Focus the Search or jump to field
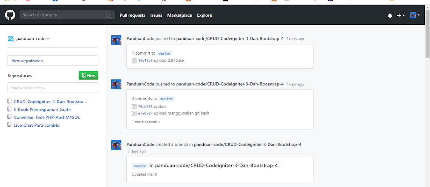This screenshot has width=430, height=187. (x=67, y=15)
